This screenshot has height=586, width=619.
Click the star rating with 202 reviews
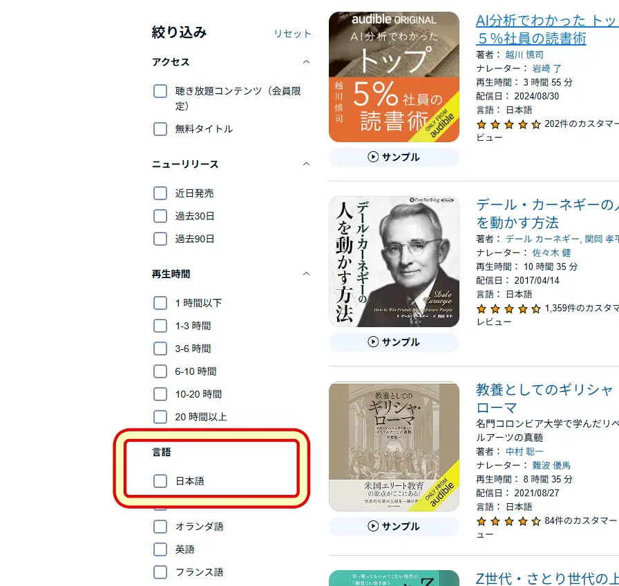click(x=508, y=126)
